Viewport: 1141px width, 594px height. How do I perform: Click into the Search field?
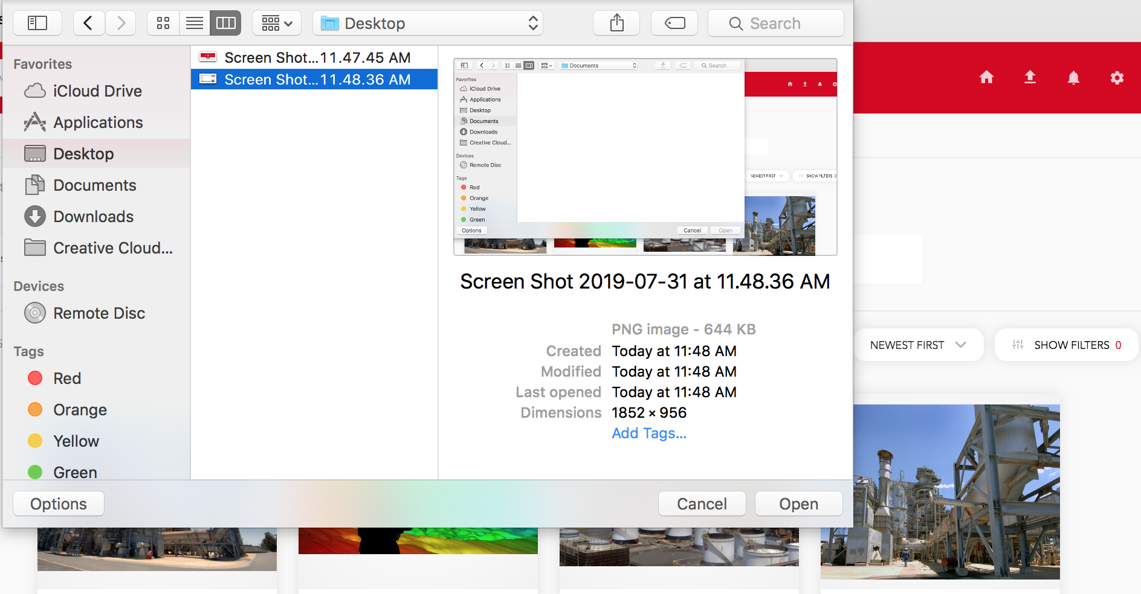click(x=776, y=24)
